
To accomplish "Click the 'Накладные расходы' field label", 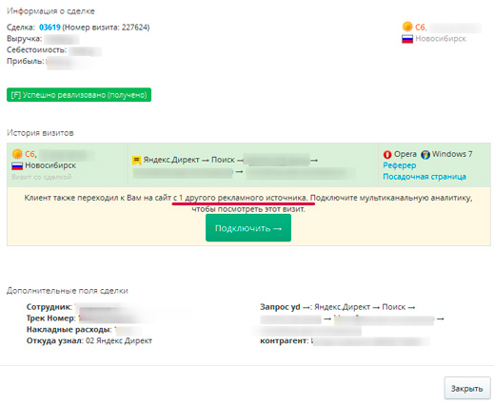I will tap(69, 330).
